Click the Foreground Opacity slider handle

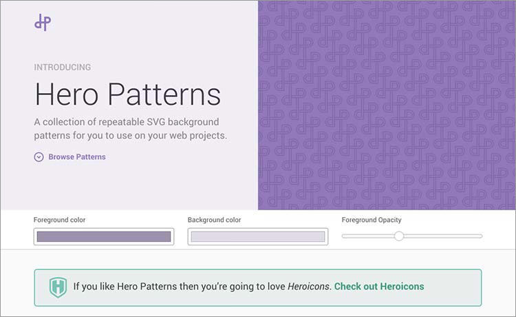399,236
